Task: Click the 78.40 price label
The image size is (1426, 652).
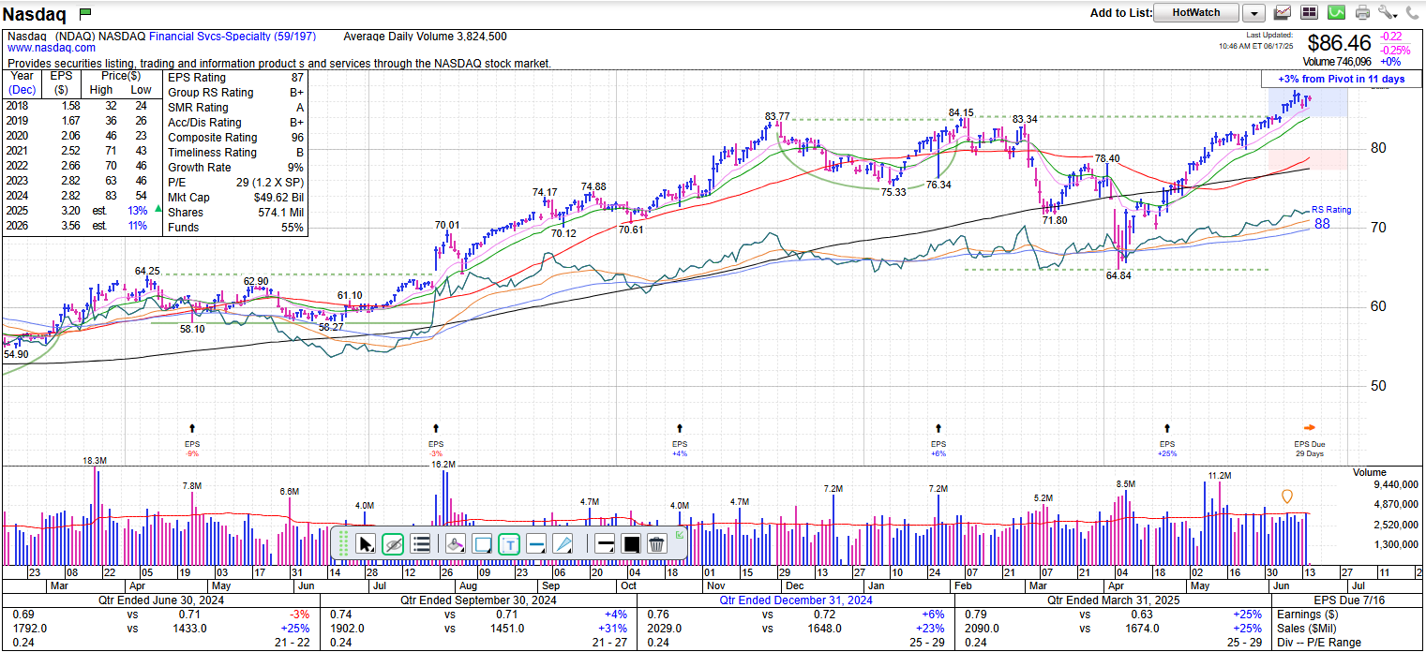Action: click(x=1107, y=158)
